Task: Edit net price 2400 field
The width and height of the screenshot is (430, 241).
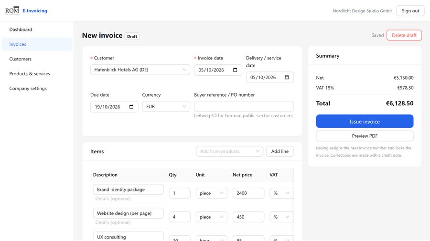Action: pos(248,193)
